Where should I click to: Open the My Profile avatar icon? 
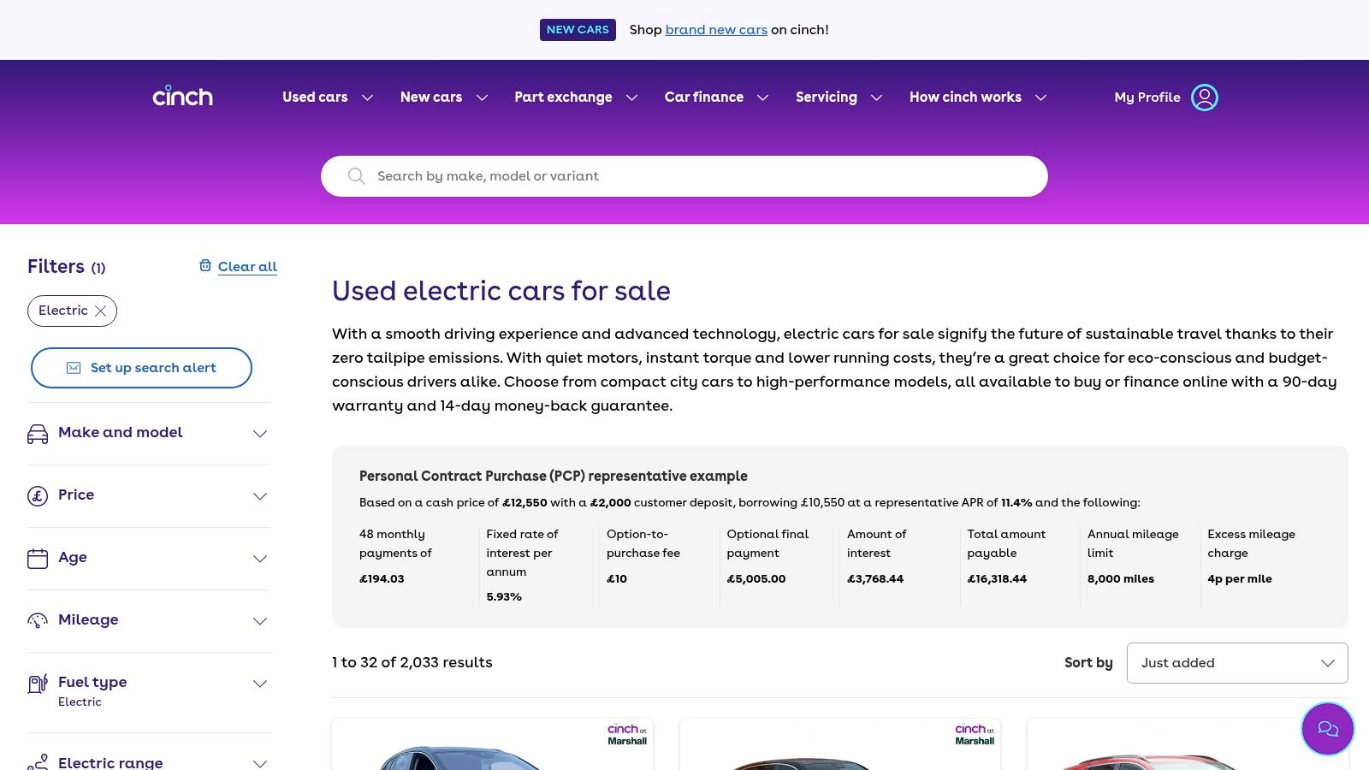point(1204,98)
